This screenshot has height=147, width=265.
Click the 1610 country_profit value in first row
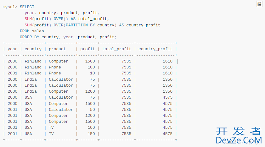[x=168, y=61]
